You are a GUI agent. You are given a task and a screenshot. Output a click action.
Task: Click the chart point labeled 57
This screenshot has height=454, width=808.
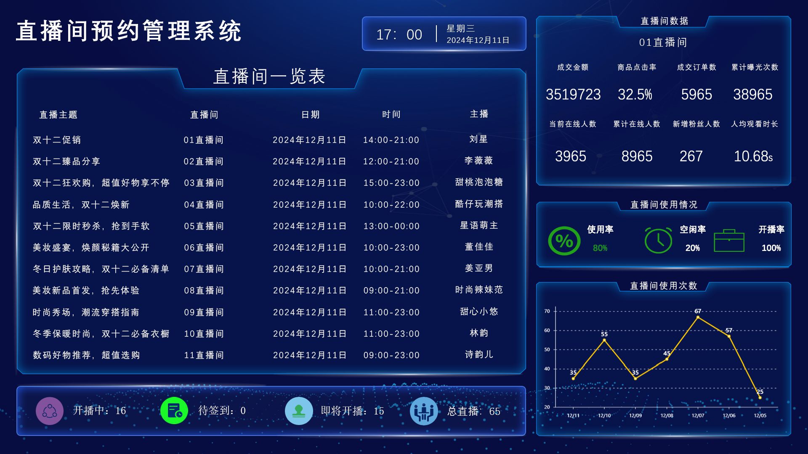coord(729,336)
